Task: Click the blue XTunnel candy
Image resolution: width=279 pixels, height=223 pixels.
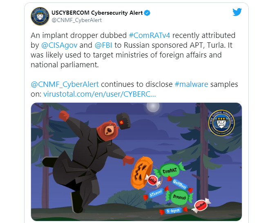Action: [156, 193]
